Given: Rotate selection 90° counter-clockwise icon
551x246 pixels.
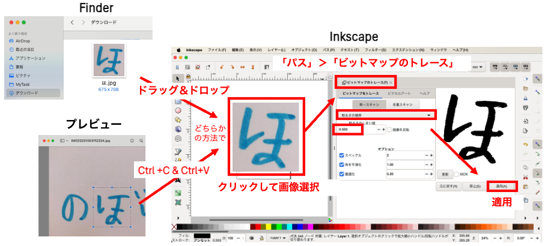Looking at the screenshot, I should click(222, 67).
